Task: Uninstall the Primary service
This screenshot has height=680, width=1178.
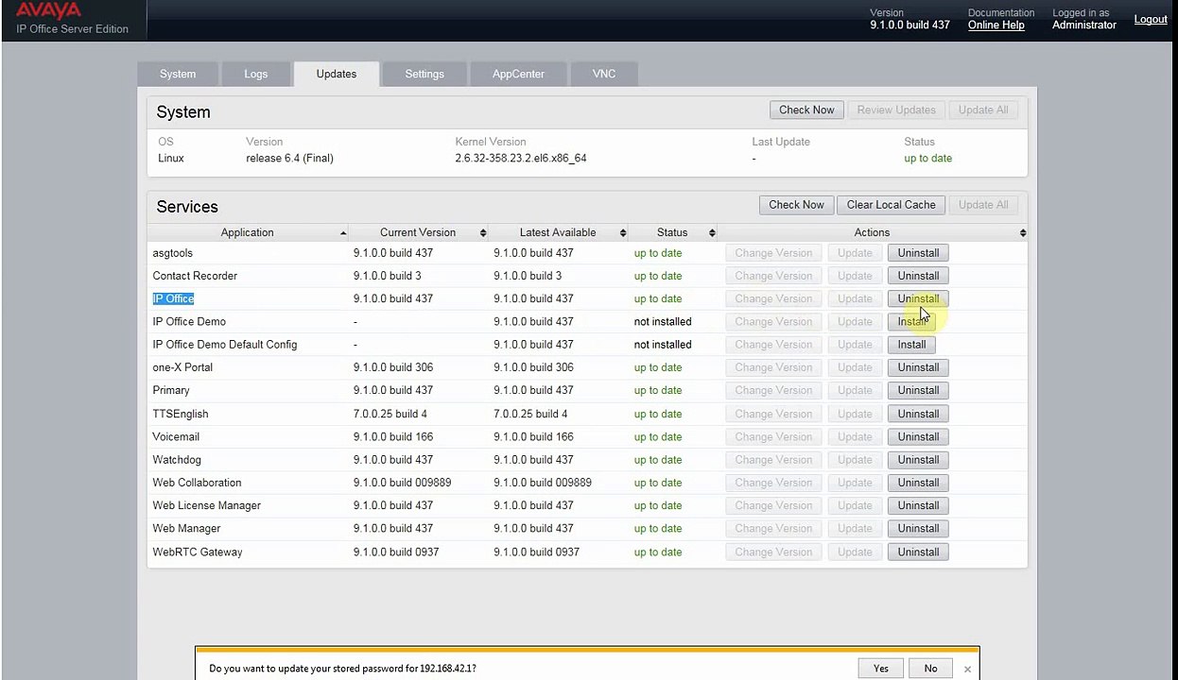Action: click(918, 390)
